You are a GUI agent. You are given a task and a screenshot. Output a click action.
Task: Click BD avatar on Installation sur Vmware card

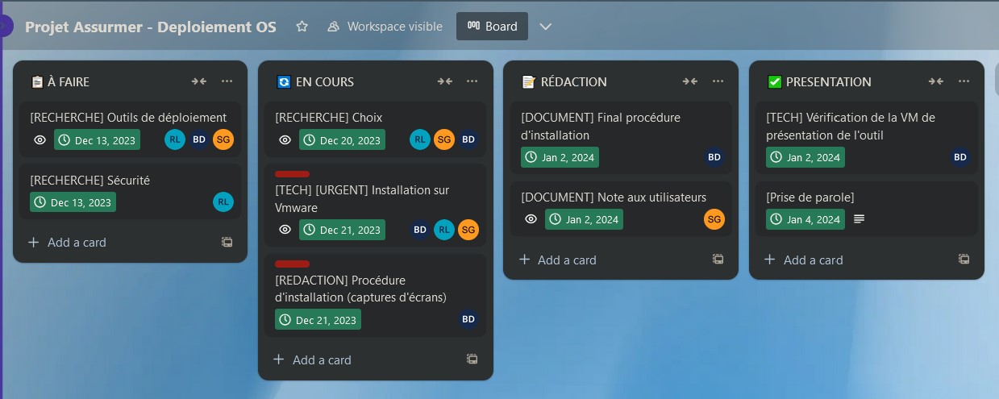pos(420,230)
